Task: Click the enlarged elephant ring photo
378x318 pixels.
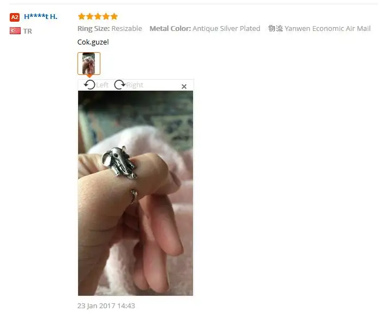Action: pos(136,193)
